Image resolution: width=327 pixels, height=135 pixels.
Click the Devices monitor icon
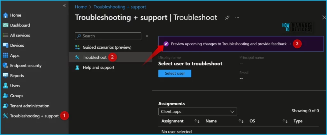click(x=5, y=45)
